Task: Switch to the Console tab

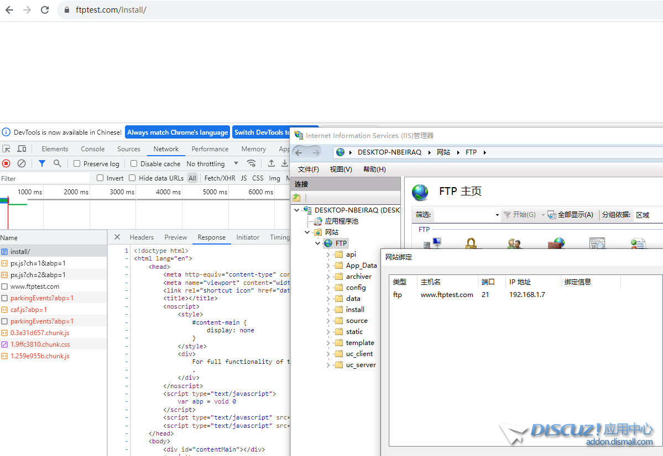Action: pos(92,149)
